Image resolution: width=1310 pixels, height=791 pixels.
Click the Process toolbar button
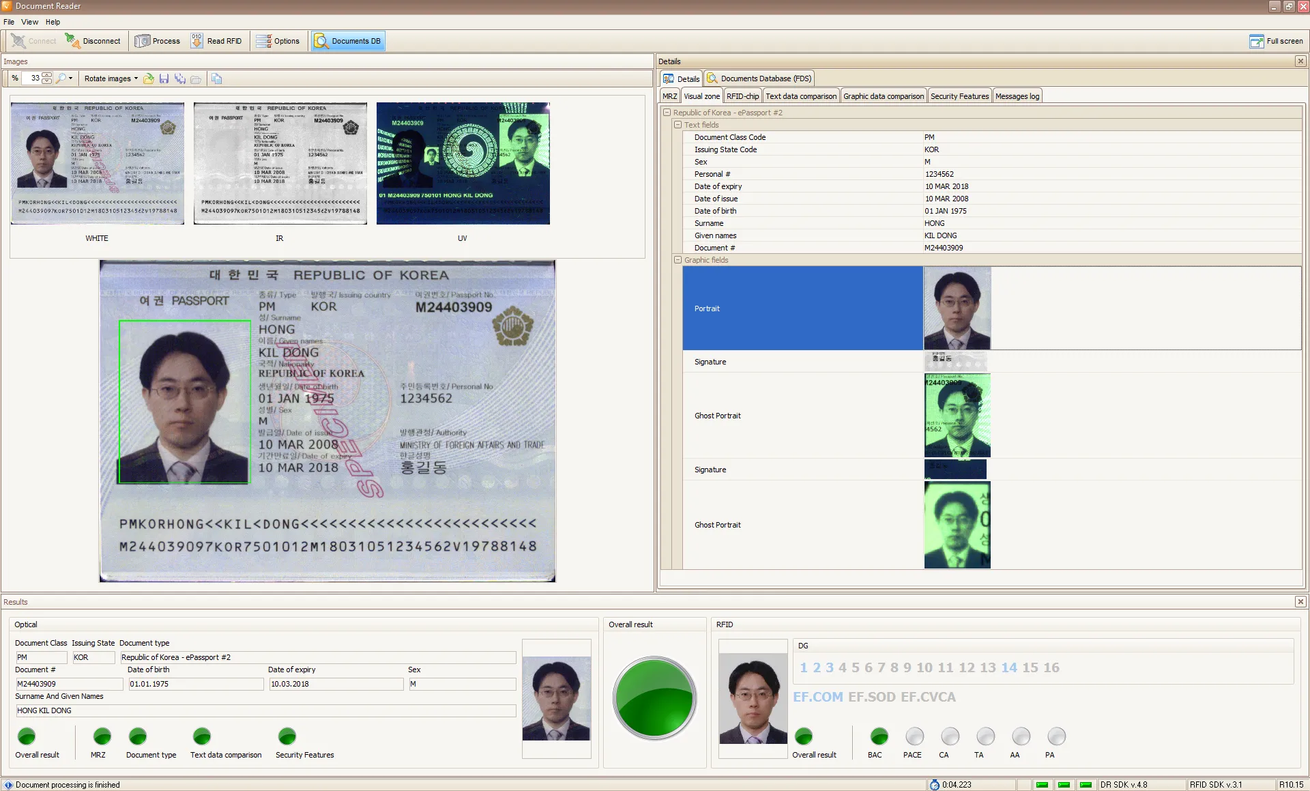coord(158,41)
